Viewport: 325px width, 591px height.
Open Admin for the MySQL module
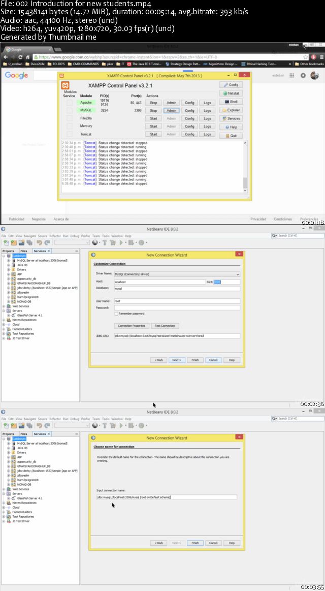pyautogui.click(x=171, y=110)
